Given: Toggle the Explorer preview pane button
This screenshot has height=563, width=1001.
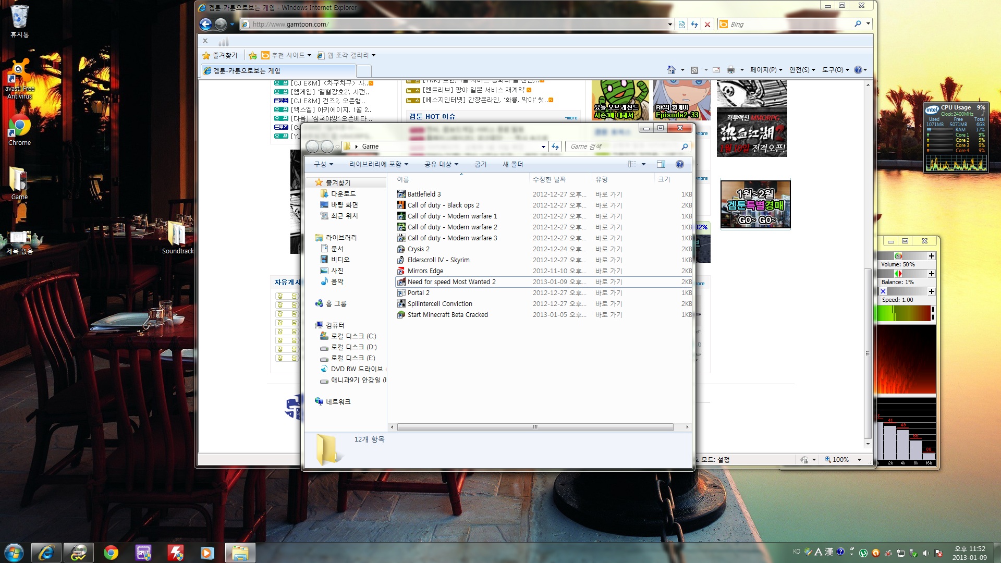Looking at the screenshot, I should coord(661,164).
